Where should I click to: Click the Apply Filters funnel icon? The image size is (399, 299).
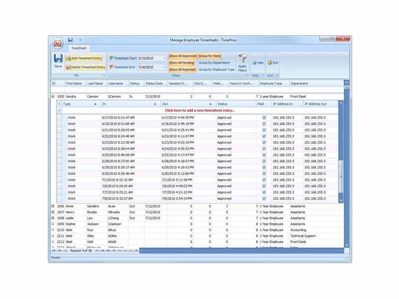(x=242, y=58)
